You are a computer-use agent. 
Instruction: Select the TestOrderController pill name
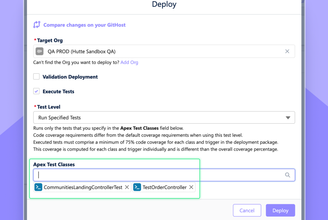click(164, 187)
